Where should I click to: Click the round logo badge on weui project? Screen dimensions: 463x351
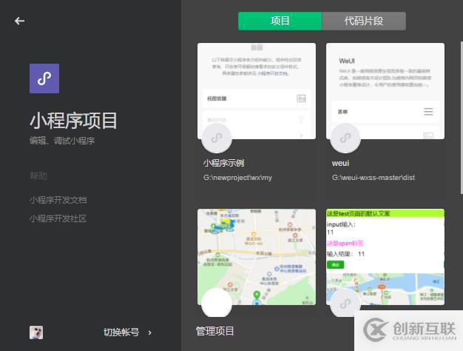(x=345, y=138)
